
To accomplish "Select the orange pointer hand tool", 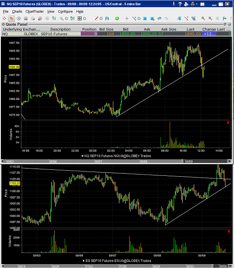I will (12, 18).
